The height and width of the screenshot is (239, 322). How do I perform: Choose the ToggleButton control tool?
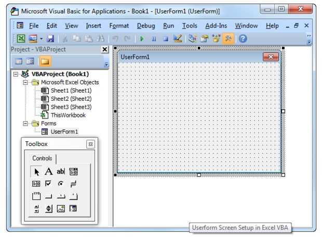point(73,184)
